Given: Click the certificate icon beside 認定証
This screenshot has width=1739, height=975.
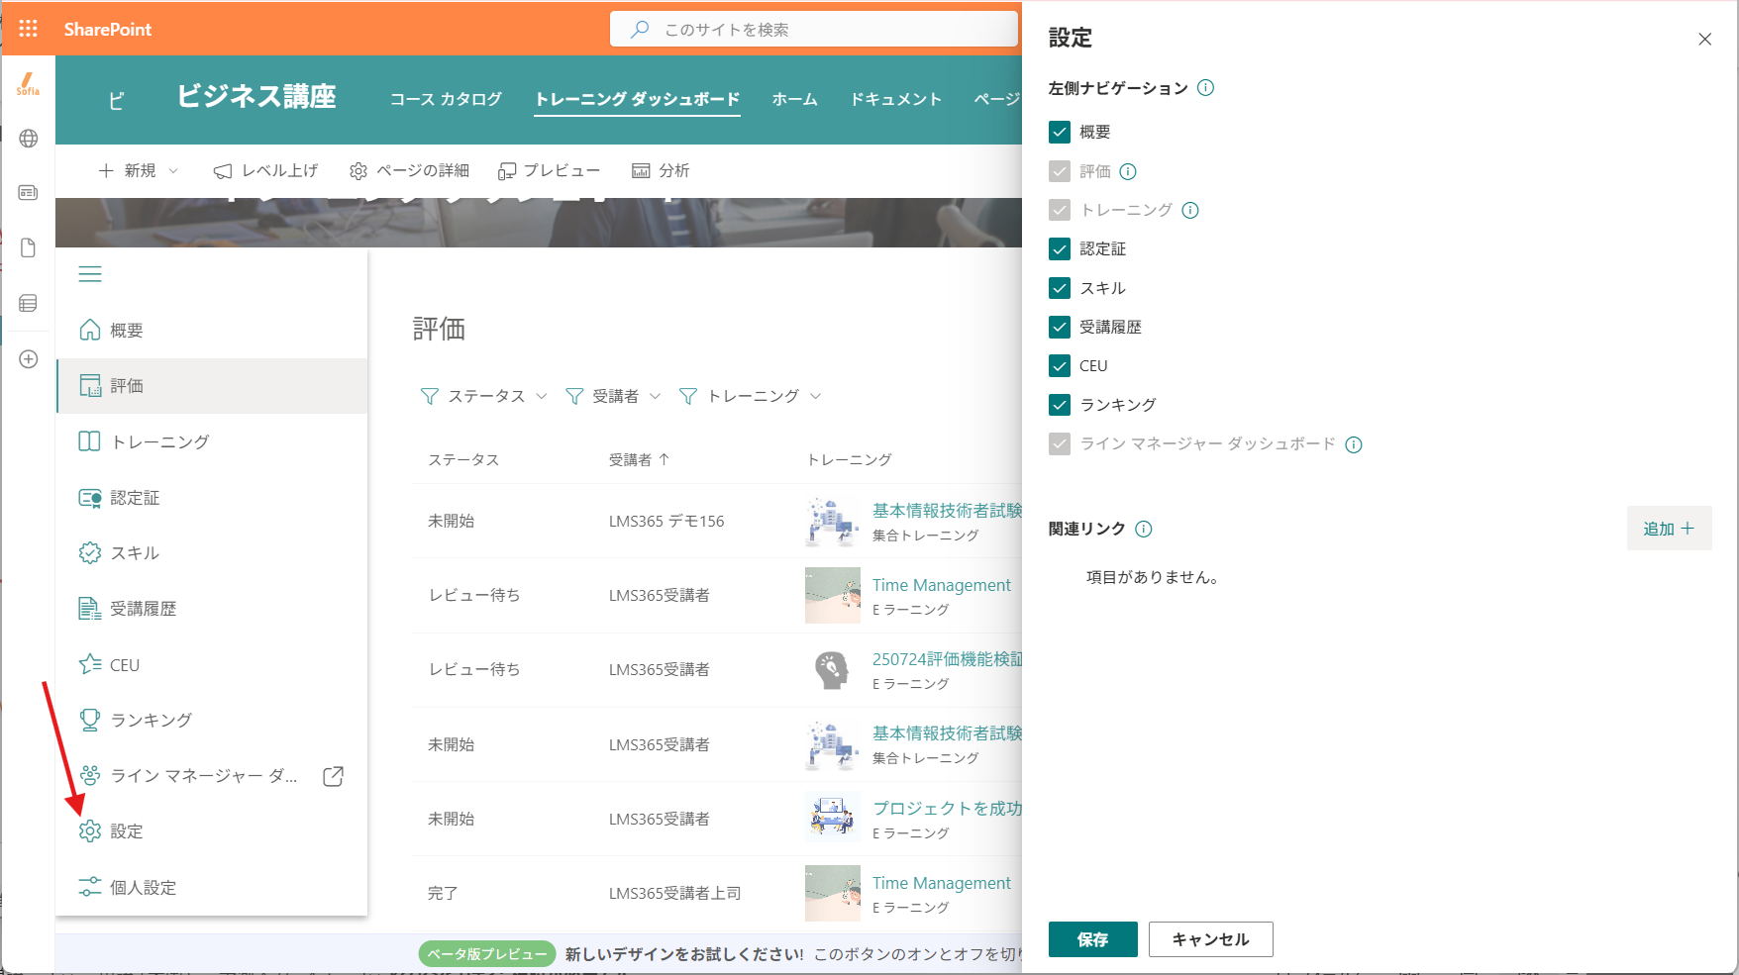Looking at the screenshot, I should point(90,498).
